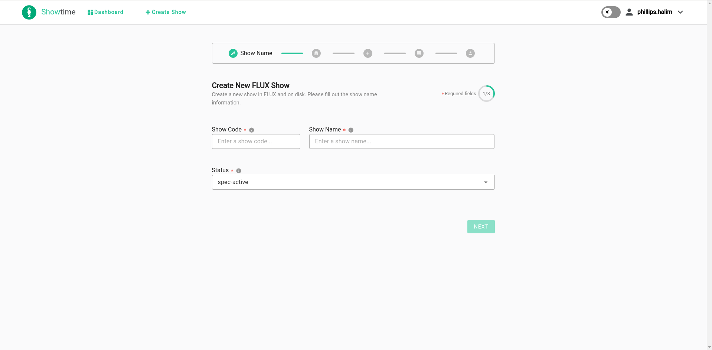Go to the database stack step icon
The height and width of the screenshot is (350, 712).
316,53
